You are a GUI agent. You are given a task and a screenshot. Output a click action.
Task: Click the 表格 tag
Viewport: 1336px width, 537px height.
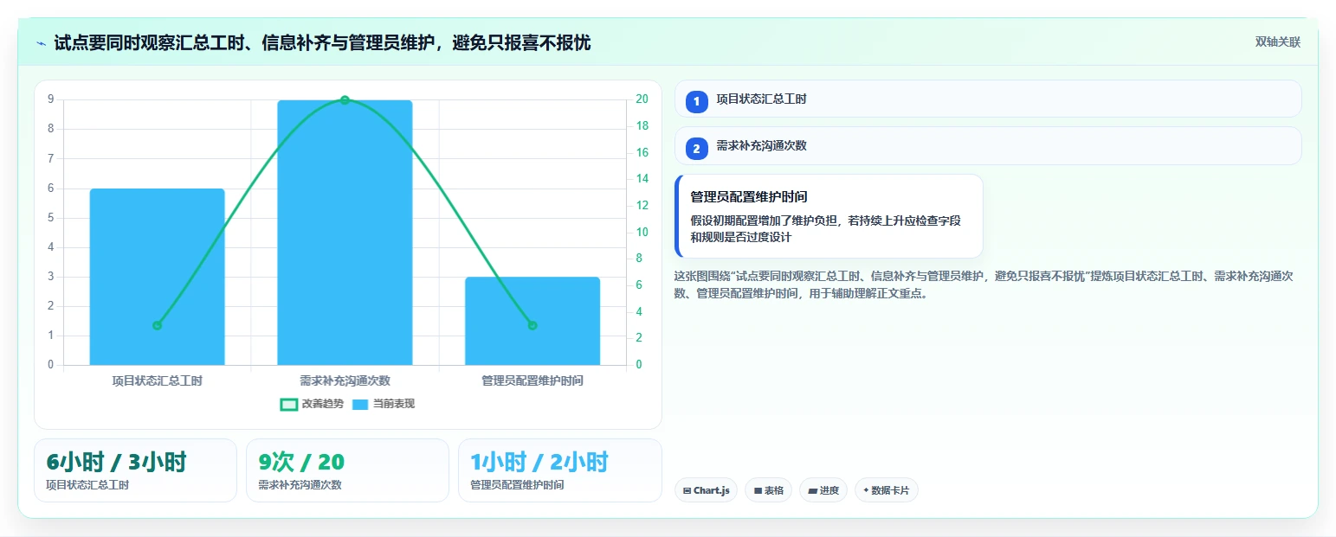[769, 490]
